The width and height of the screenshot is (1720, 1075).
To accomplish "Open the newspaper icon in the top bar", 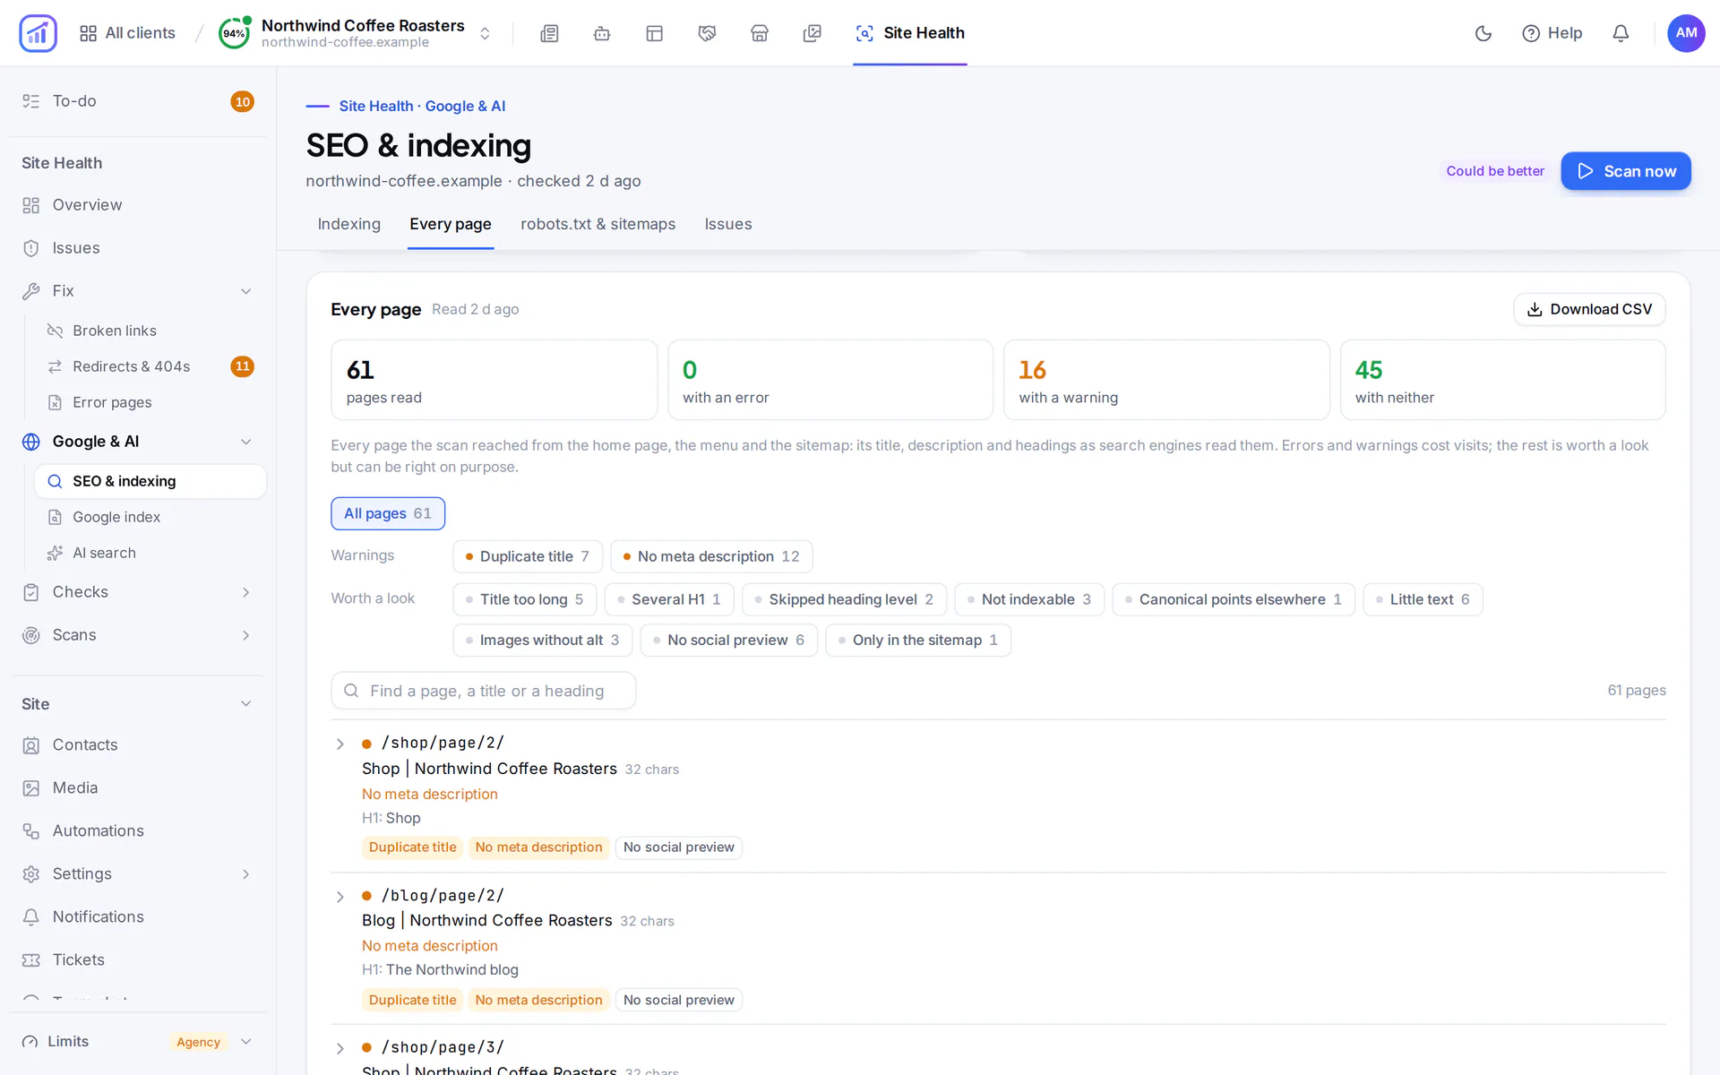I will [549, 33].
